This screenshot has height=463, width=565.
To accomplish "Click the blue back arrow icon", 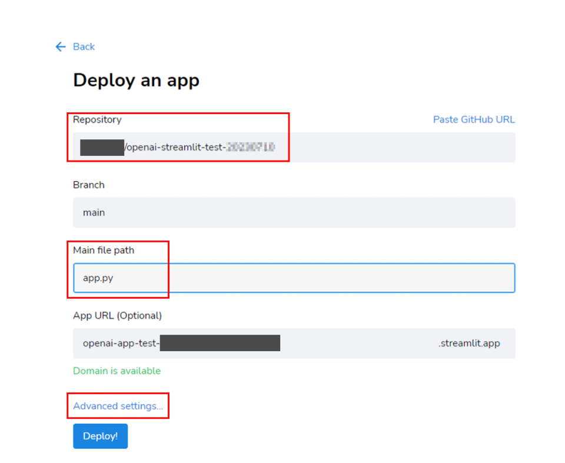I will click(60, 46).
